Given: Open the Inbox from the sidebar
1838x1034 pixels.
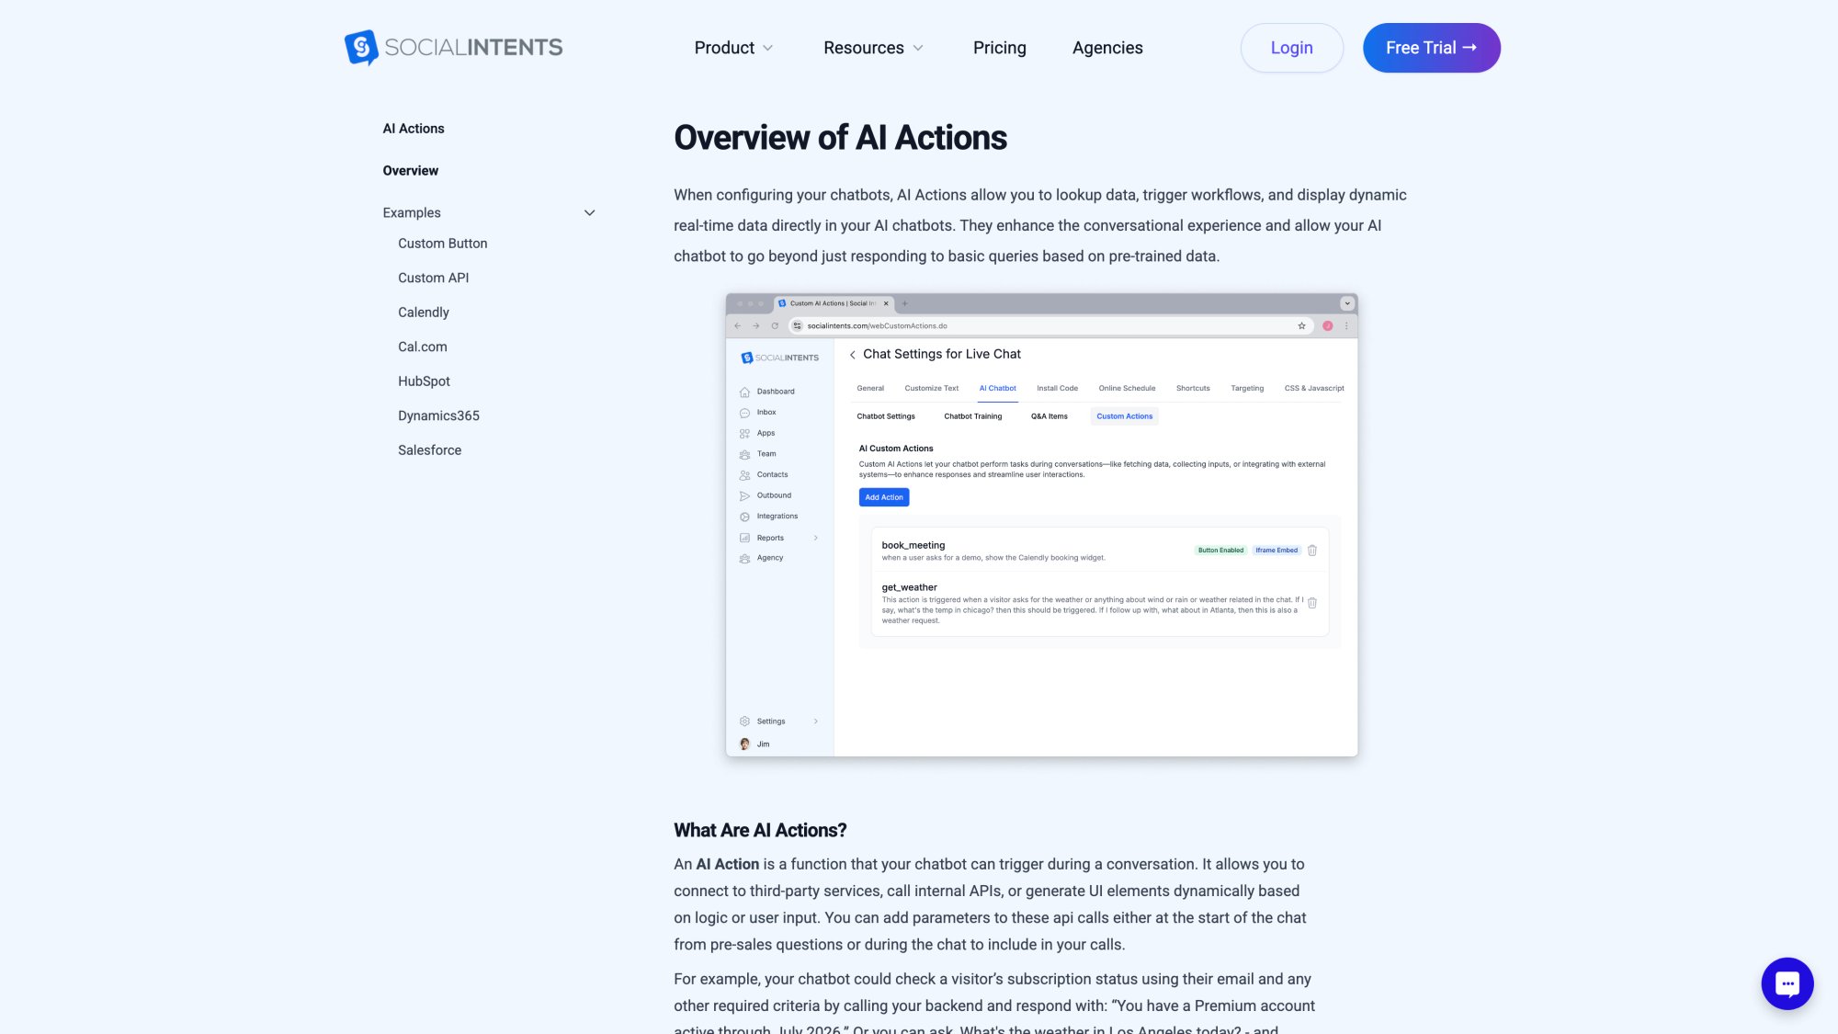Looking at the screenshot, I should click(745, 412).
